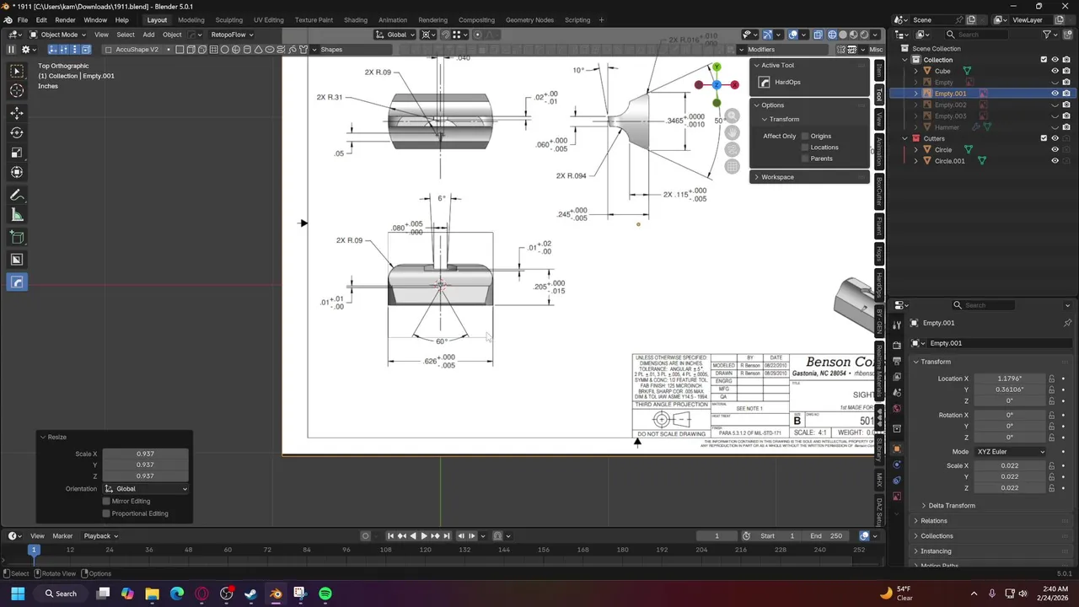Activate the Annotate tool
This screenshot has height=607, width=1079.
point(17,196)
